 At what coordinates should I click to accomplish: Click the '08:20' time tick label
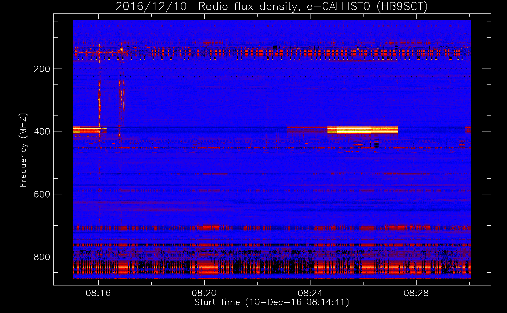tap(204, 293)
